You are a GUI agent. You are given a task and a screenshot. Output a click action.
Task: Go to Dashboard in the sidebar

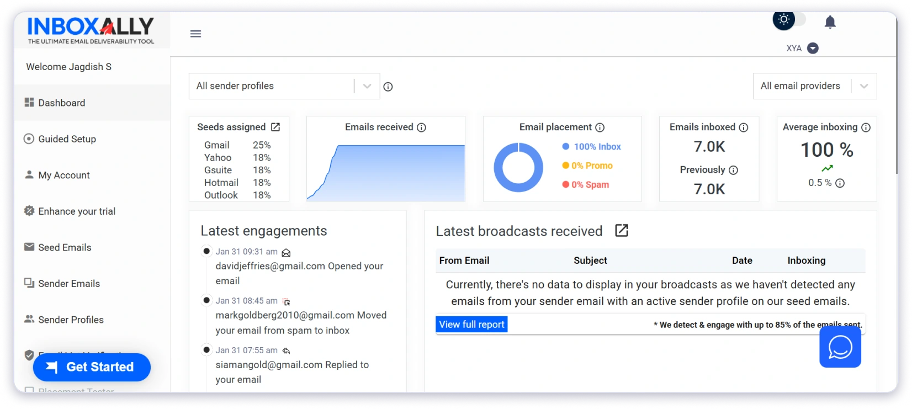click(62, 103)
